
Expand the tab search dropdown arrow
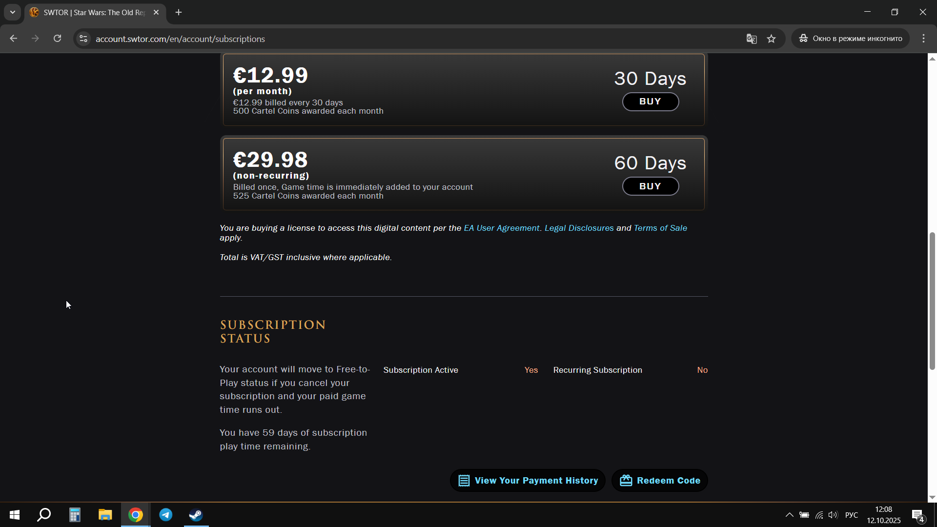[x=13, y=12]
